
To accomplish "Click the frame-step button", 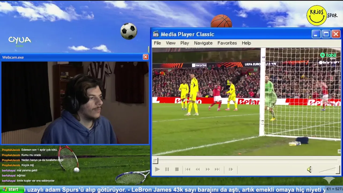I will (x=231, y=169).
